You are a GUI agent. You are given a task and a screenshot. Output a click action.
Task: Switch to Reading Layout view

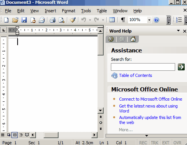27,135
